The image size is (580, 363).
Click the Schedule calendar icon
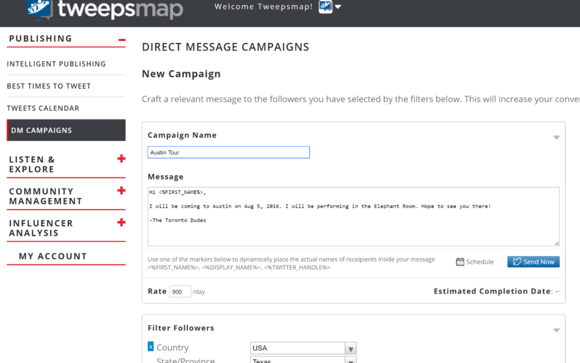pyautogui.click(x=460, y=262)
